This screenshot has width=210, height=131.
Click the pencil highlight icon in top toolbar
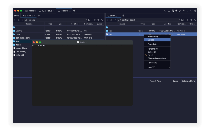click(x=180, y=11)
